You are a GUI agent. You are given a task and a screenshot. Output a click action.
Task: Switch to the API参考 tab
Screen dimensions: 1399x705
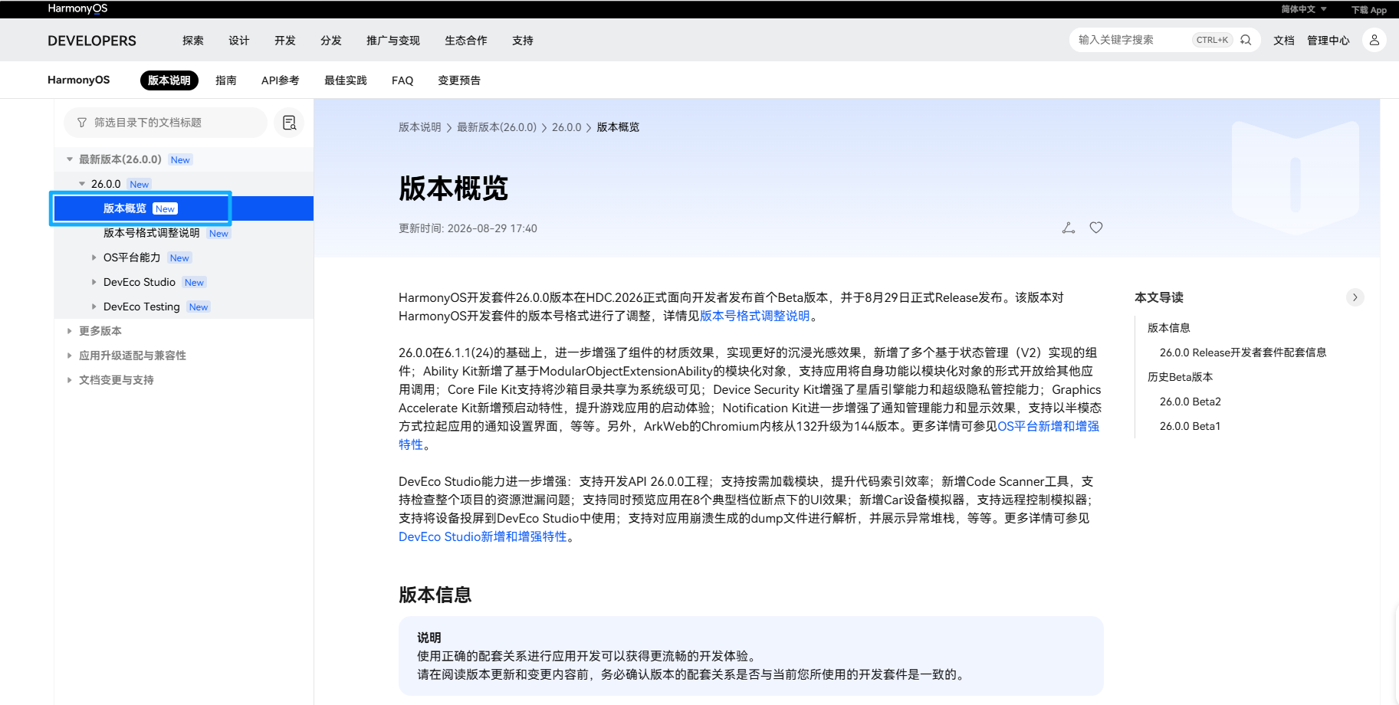click(x=281, y=80)
